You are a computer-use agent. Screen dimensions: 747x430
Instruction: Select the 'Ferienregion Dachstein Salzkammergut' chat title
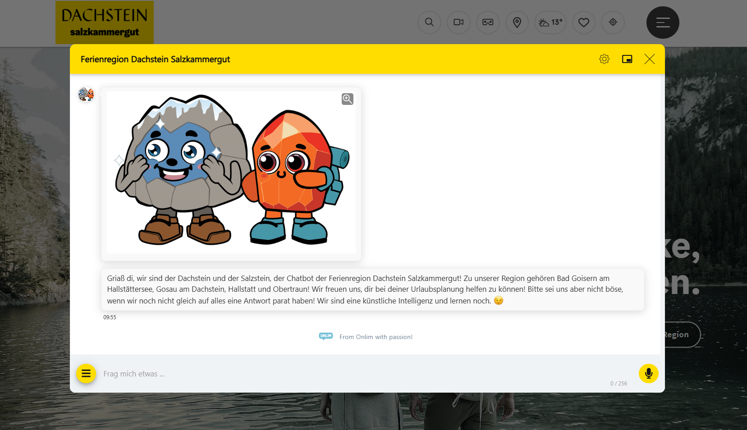pyautogui.click(x=155, y=59)
